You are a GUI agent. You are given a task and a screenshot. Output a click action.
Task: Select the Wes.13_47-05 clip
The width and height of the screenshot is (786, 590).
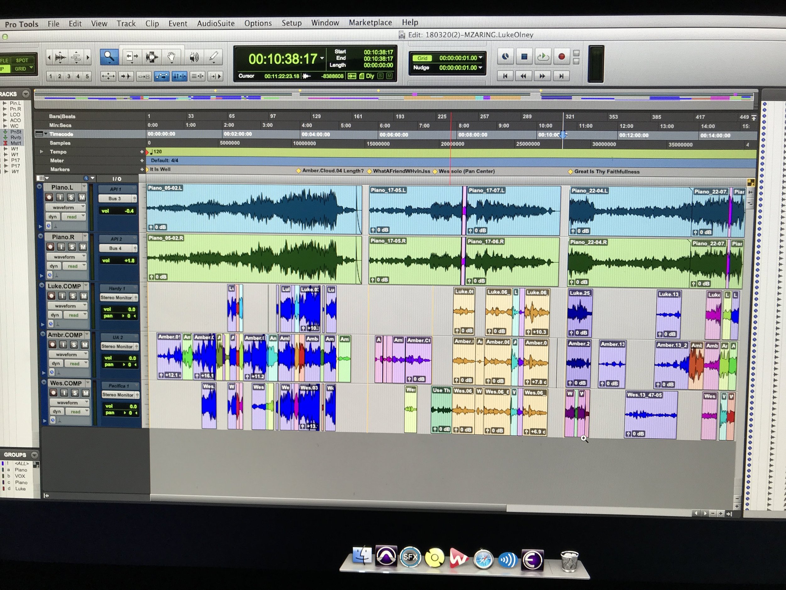(651, 415)
